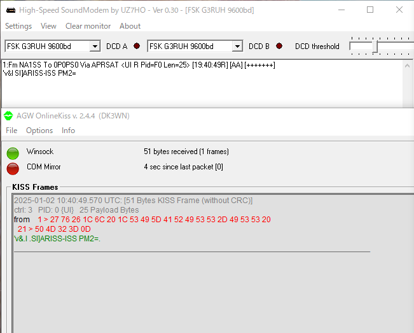
Task: Minimize the SoundModem window
Action: tap(342, 10)
